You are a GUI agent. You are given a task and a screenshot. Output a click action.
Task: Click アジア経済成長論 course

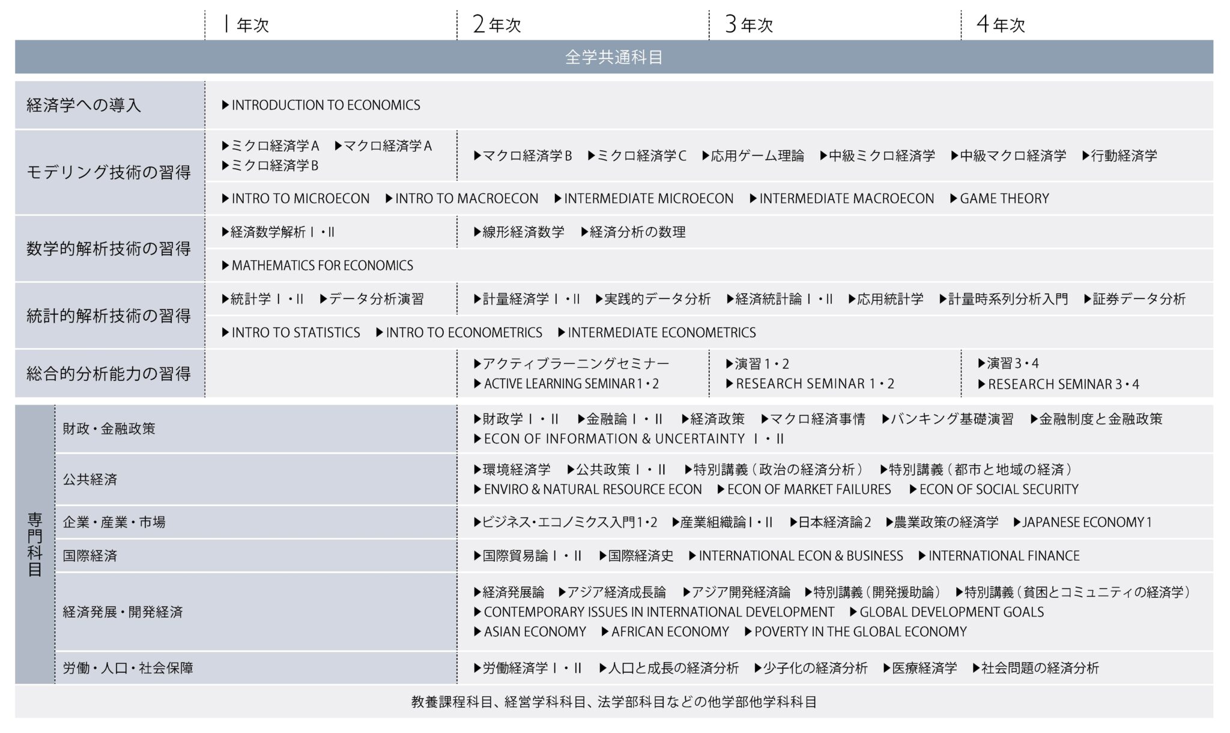click(x=612, y=593)
